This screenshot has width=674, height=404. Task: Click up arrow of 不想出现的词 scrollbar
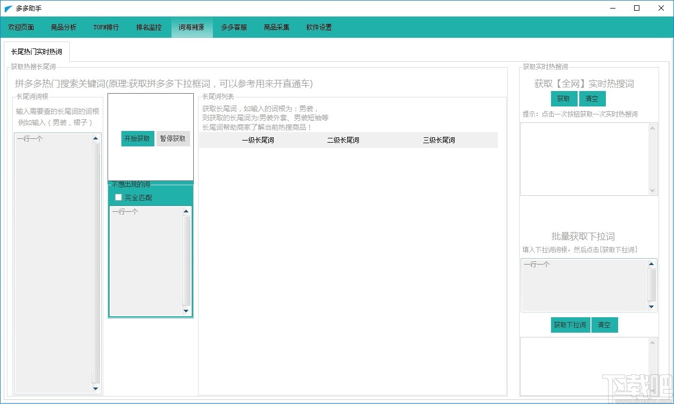tap(186, 211)
